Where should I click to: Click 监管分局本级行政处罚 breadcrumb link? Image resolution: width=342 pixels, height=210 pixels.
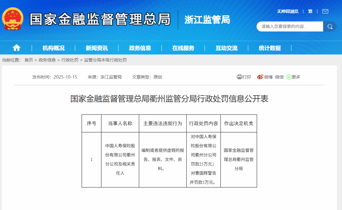[x=105, y=60]
